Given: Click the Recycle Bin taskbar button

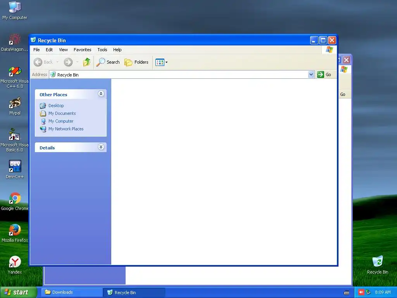Looking at the screenshot, I should (x=135, y=293).
